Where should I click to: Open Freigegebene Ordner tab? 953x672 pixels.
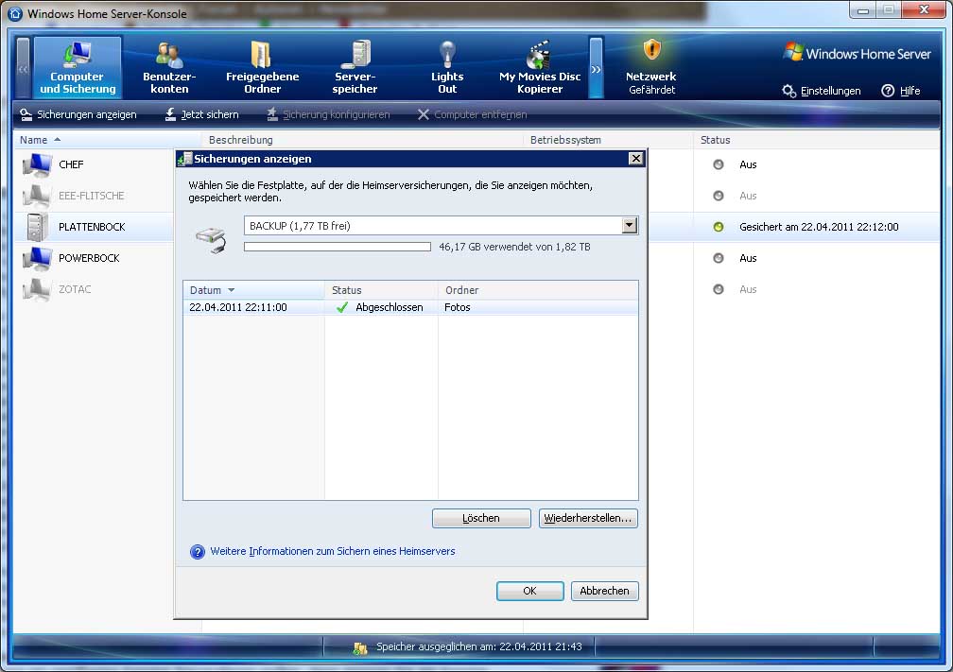click(x=262, y=67)
